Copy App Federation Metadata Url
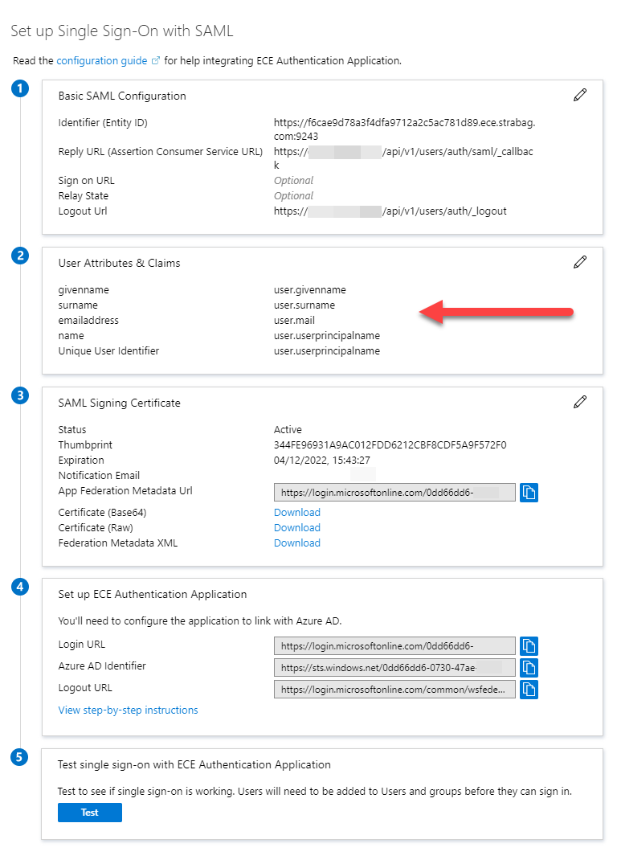This screenshot has width=617, height=864. click(x=529, y=493)
